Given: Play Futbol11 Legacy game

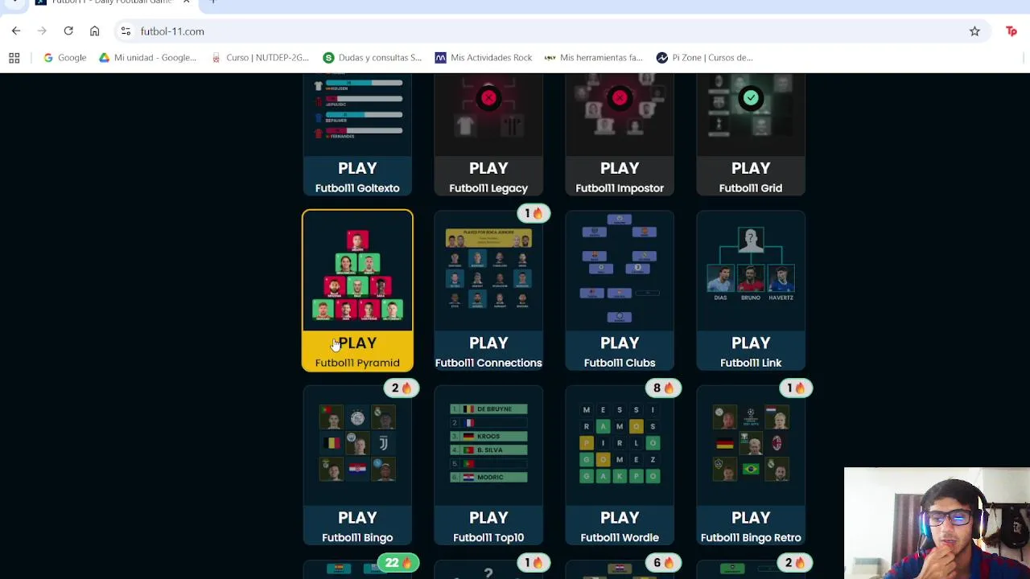Looking at the screenshot, I should coord(488,177).
